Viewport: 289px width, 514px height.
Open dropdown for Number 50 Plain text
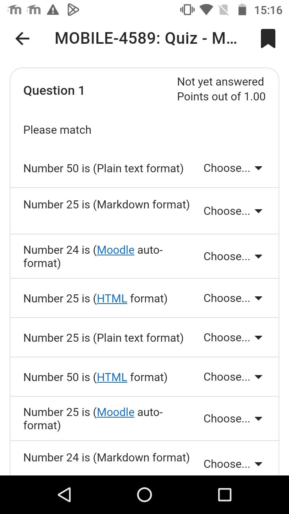pos(233,168)
